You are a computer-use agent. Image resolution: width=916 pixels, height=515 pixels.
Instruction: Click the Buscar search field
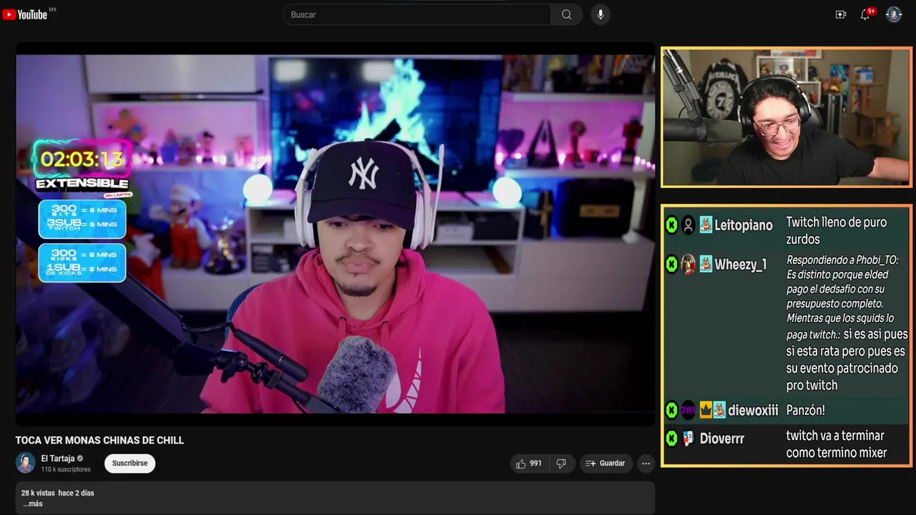pyautogui.click(x=417, y=14)
